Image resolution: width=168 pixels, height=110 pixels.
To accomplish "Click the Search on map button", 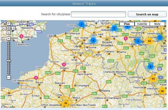I will pos(147,14).
